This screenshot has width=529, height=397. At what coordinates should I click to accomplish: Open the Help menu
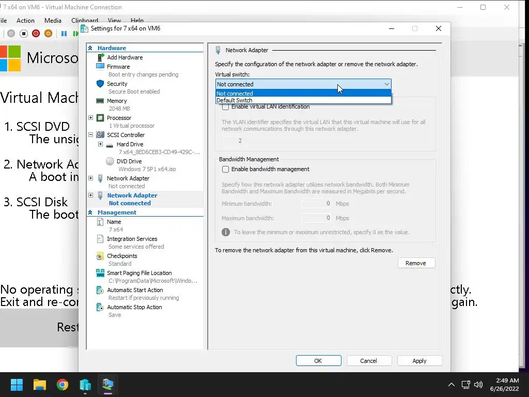pyautogui.click(x=137, y=21)
